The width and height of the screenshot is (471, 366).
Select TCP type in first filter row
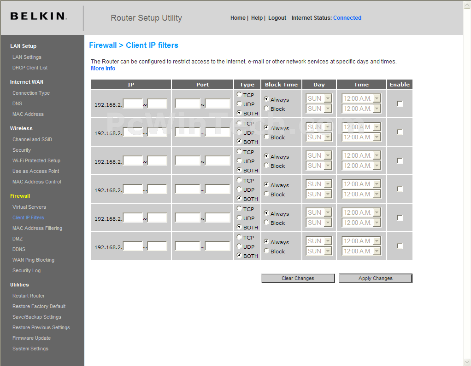239,94
